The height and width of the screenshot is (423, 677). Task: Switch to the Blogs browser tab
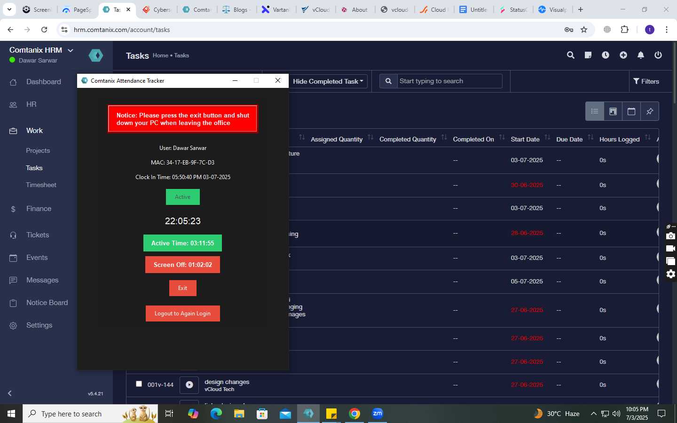coord(236,9)
